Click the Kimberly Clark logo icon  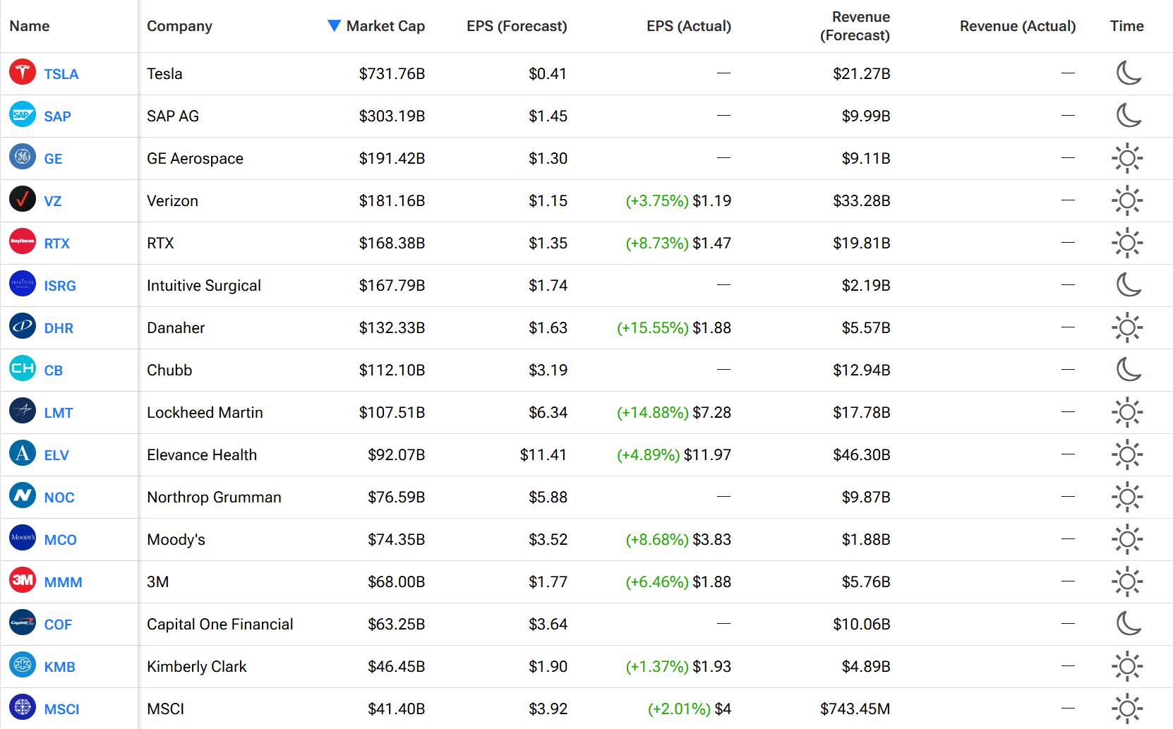[23, 665]
